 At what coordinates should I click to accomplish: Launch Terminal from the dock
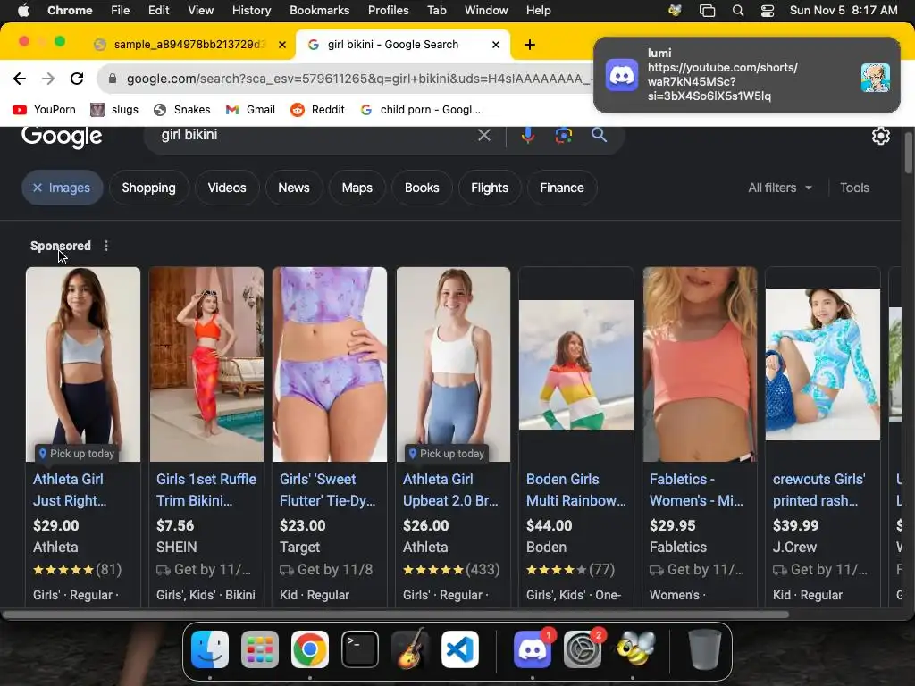tap(359, 649)
